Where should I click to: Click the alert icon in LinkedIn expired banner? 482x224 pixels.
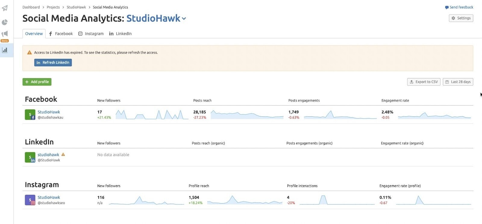tap(30, 52)
